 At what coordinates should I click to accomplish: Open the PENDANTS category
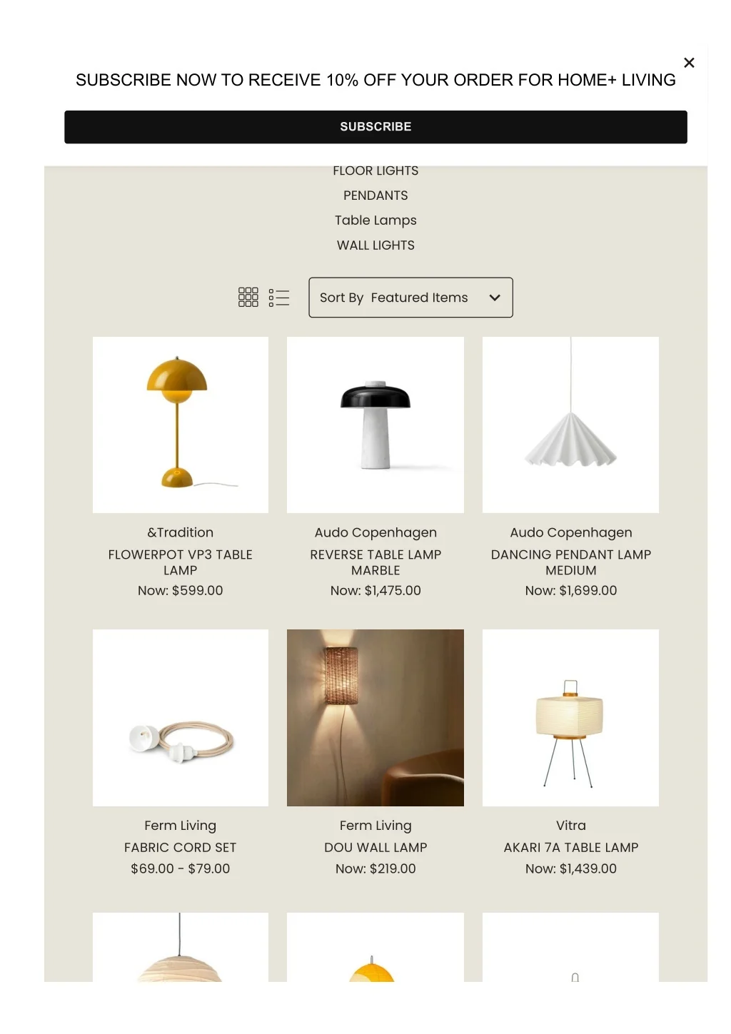tap(375, 196)
